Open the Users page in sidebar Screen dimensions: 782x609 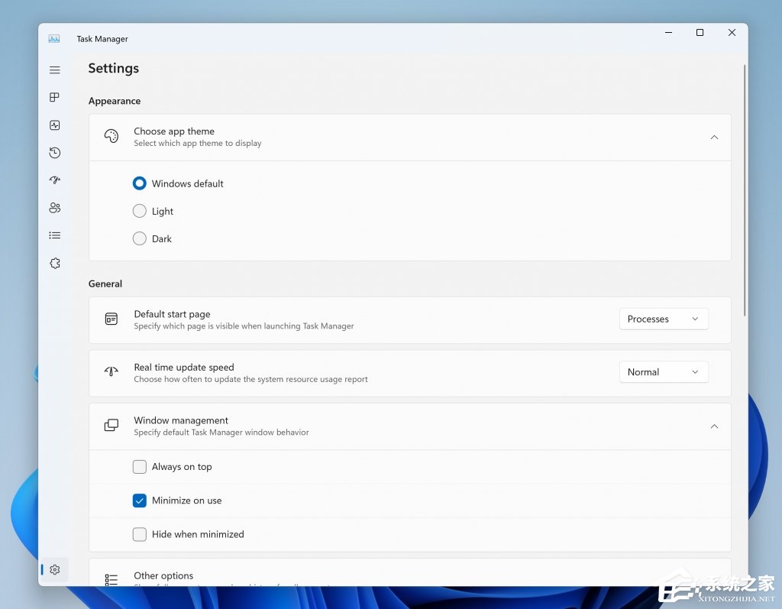pos(55,208)
